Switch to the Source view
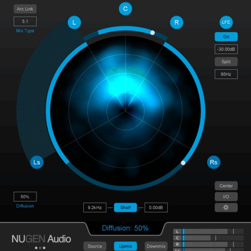 (95, 246)
